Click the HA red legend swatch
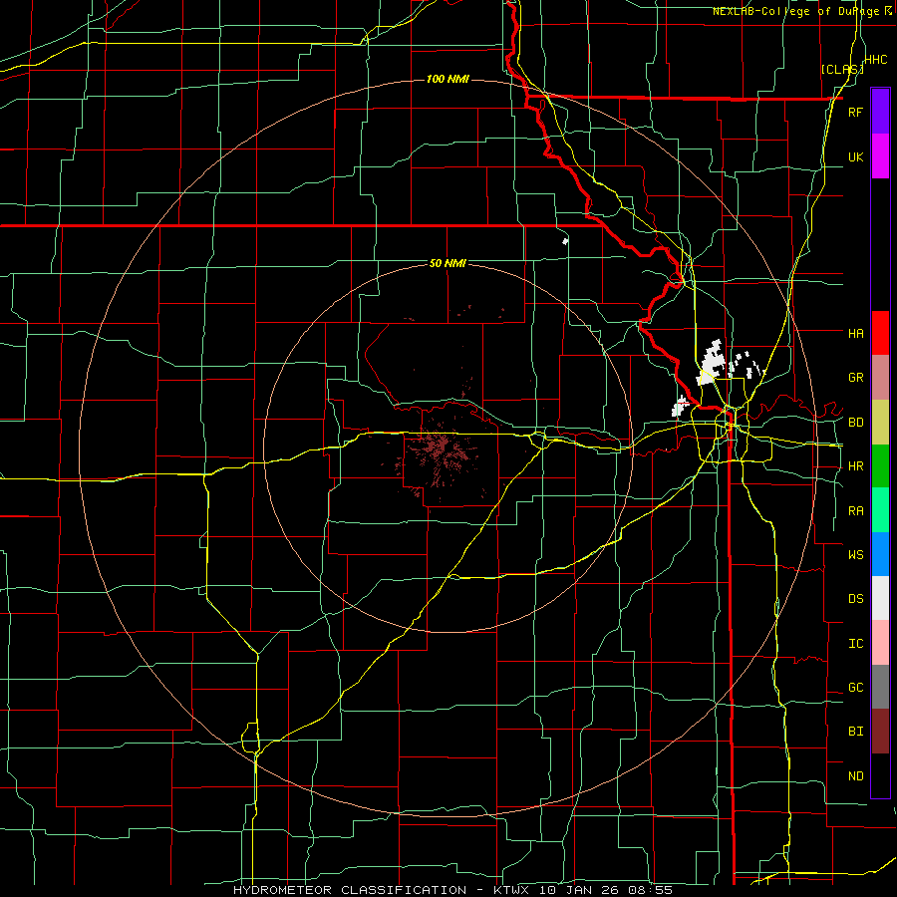The width and height of the screenshot is (897, 897). 880,333
